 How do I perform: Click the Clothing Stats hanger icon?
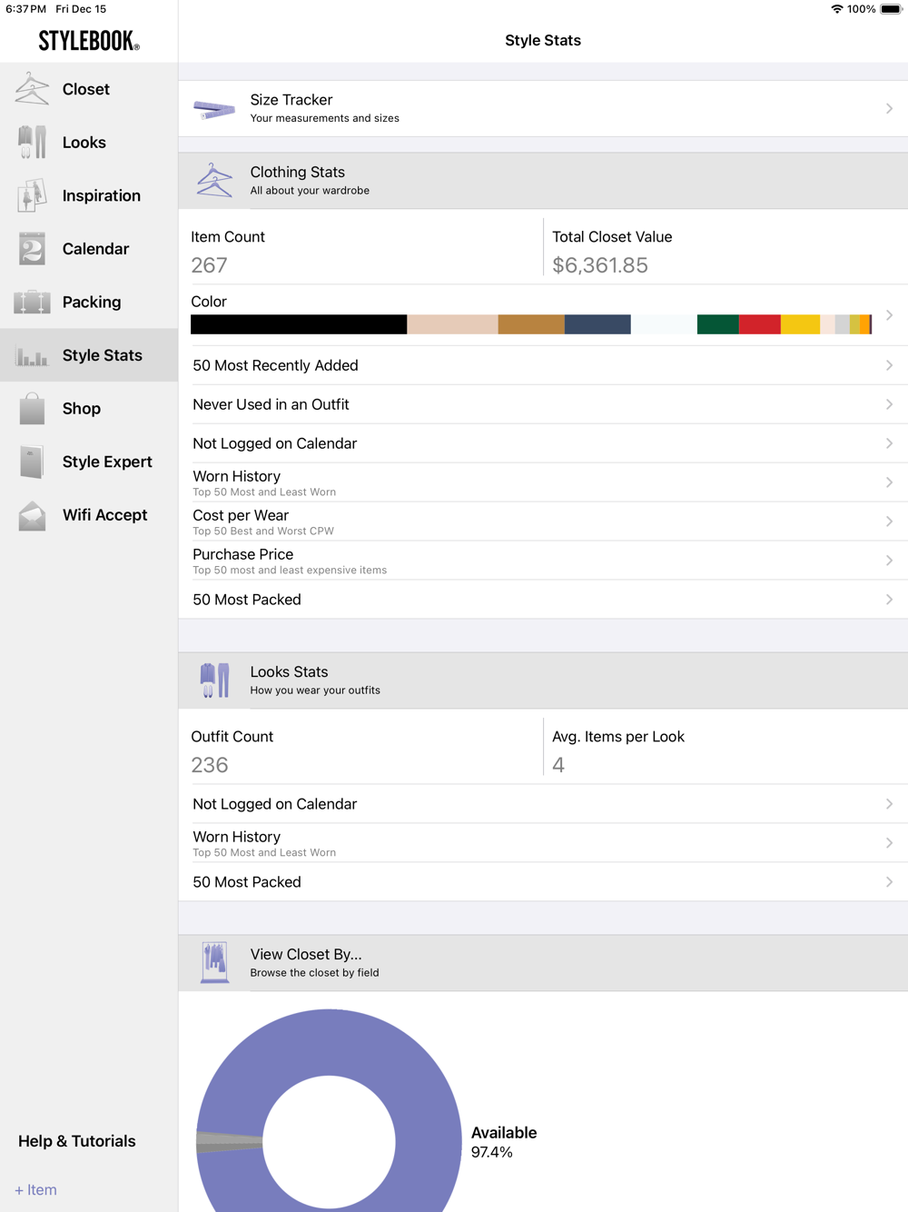click(214, 180)
